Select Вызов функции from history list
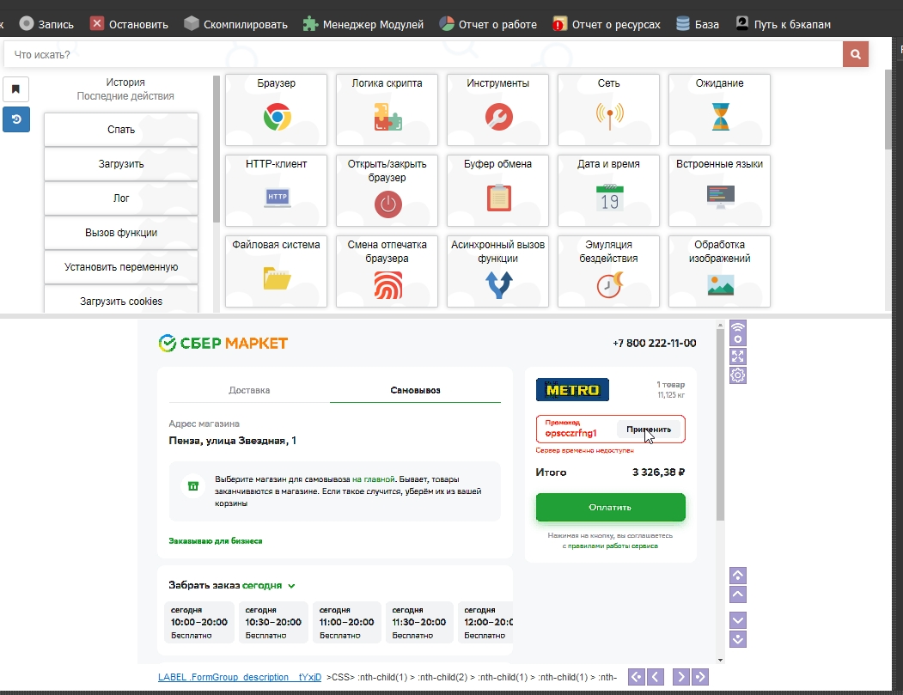Image resolution: width=903 pixels, height=695 pixels. (x=121, y=233)
